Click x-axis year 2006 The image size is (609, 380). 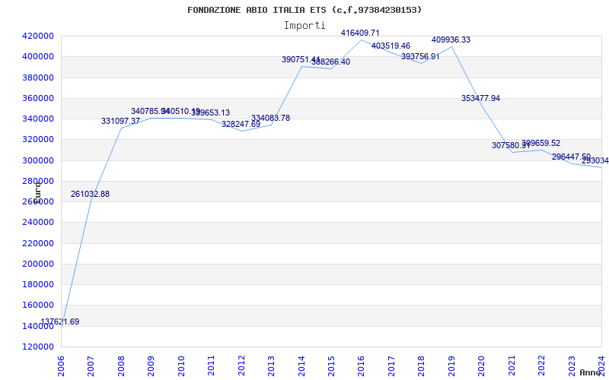pyautogui.click(x=61, y=366)
